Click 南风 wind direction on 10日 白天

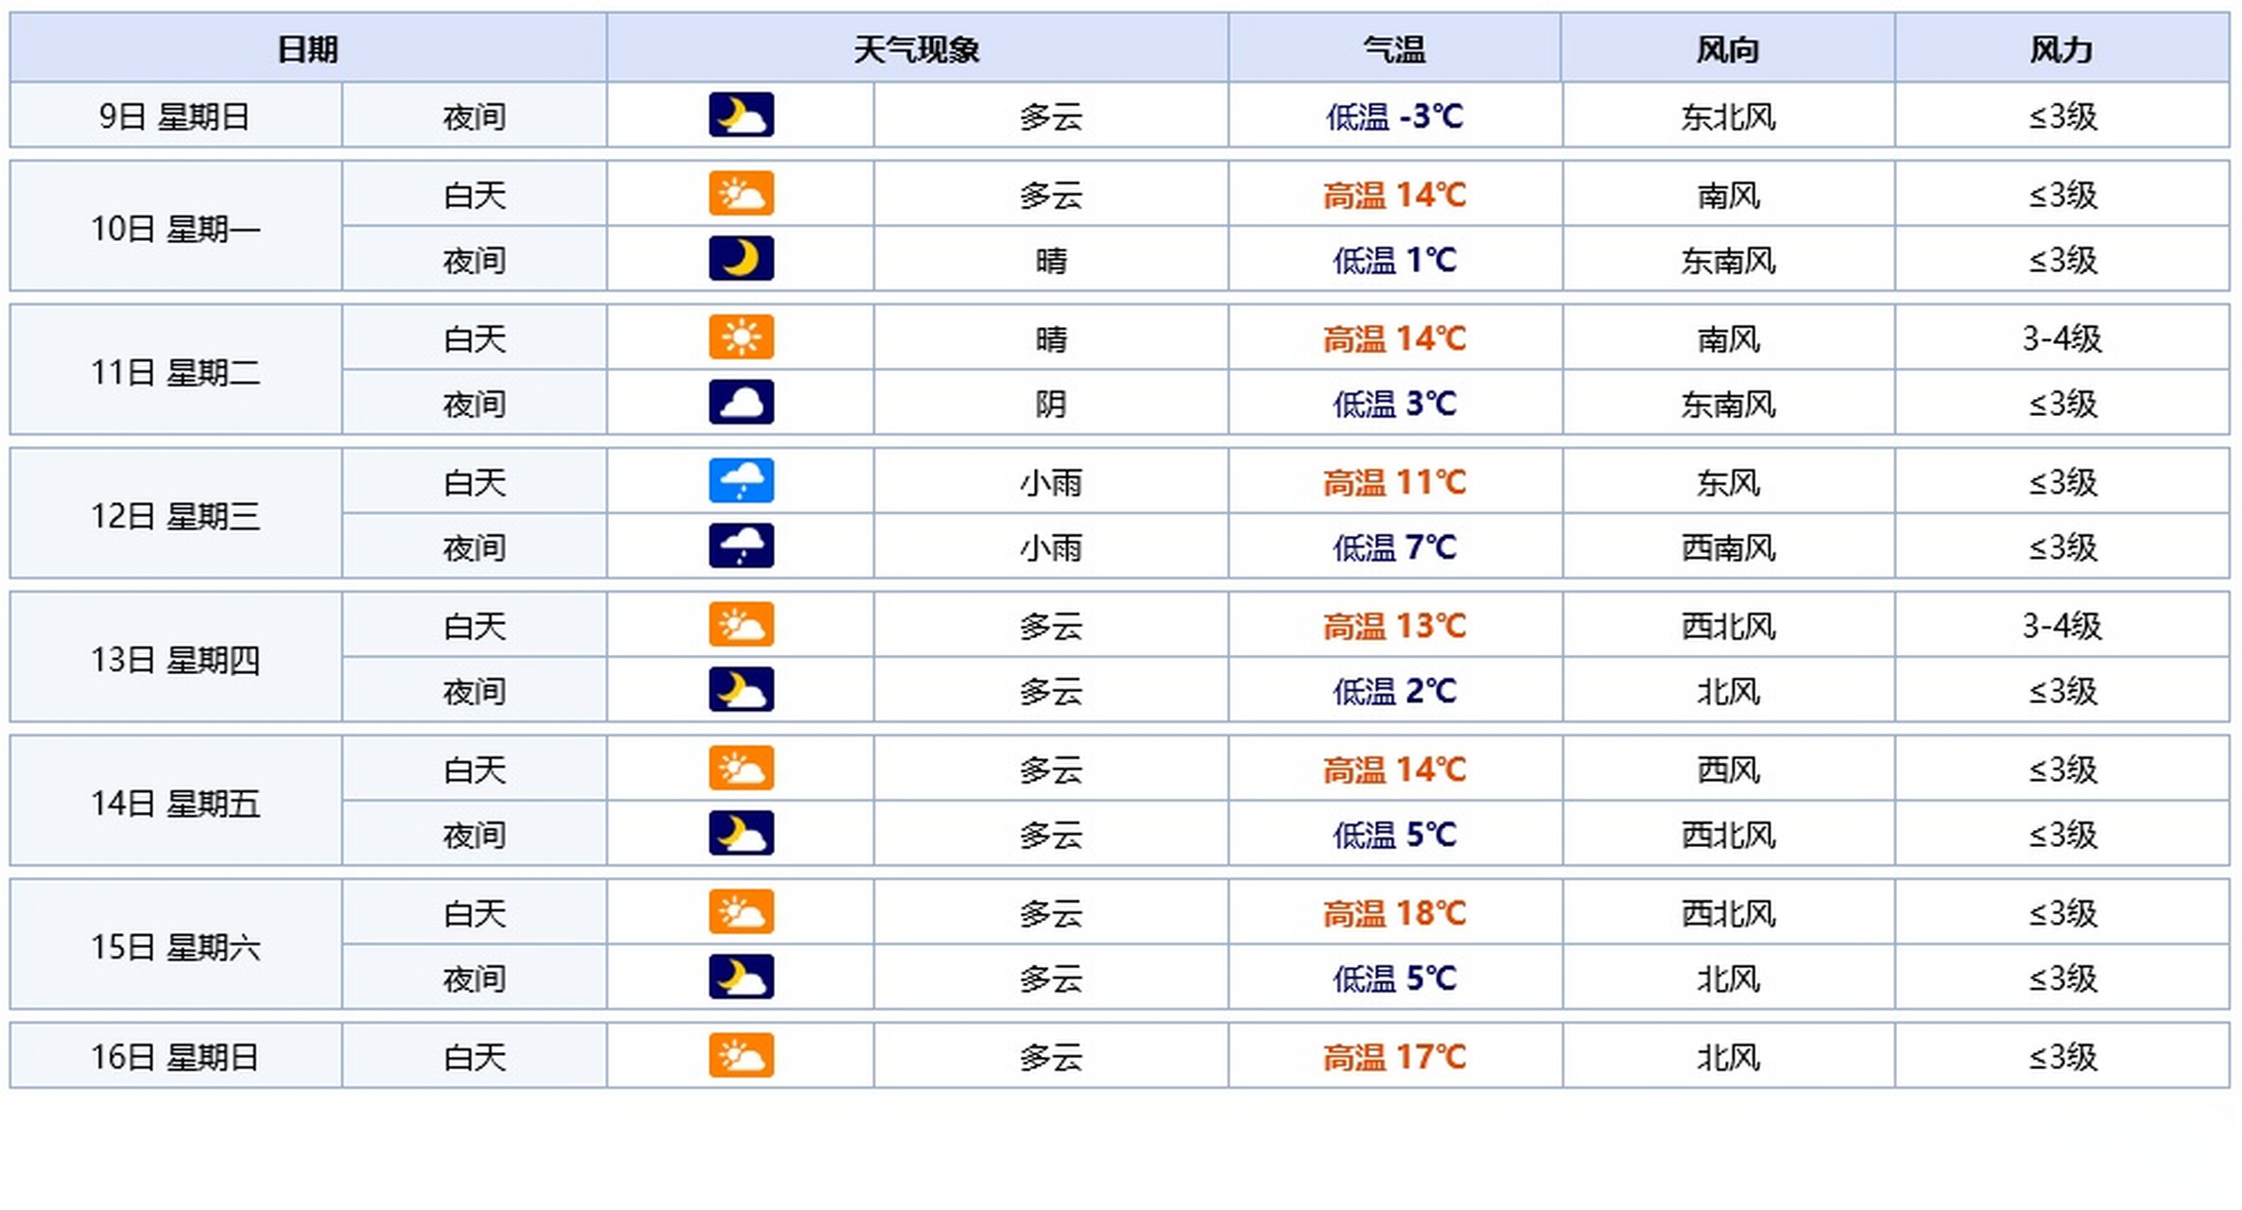click(x=1728, y=196)
